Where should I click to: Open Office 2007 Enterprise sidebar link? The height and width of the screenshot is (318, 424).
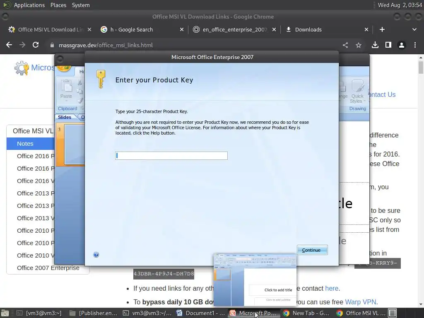click(48, 268)
